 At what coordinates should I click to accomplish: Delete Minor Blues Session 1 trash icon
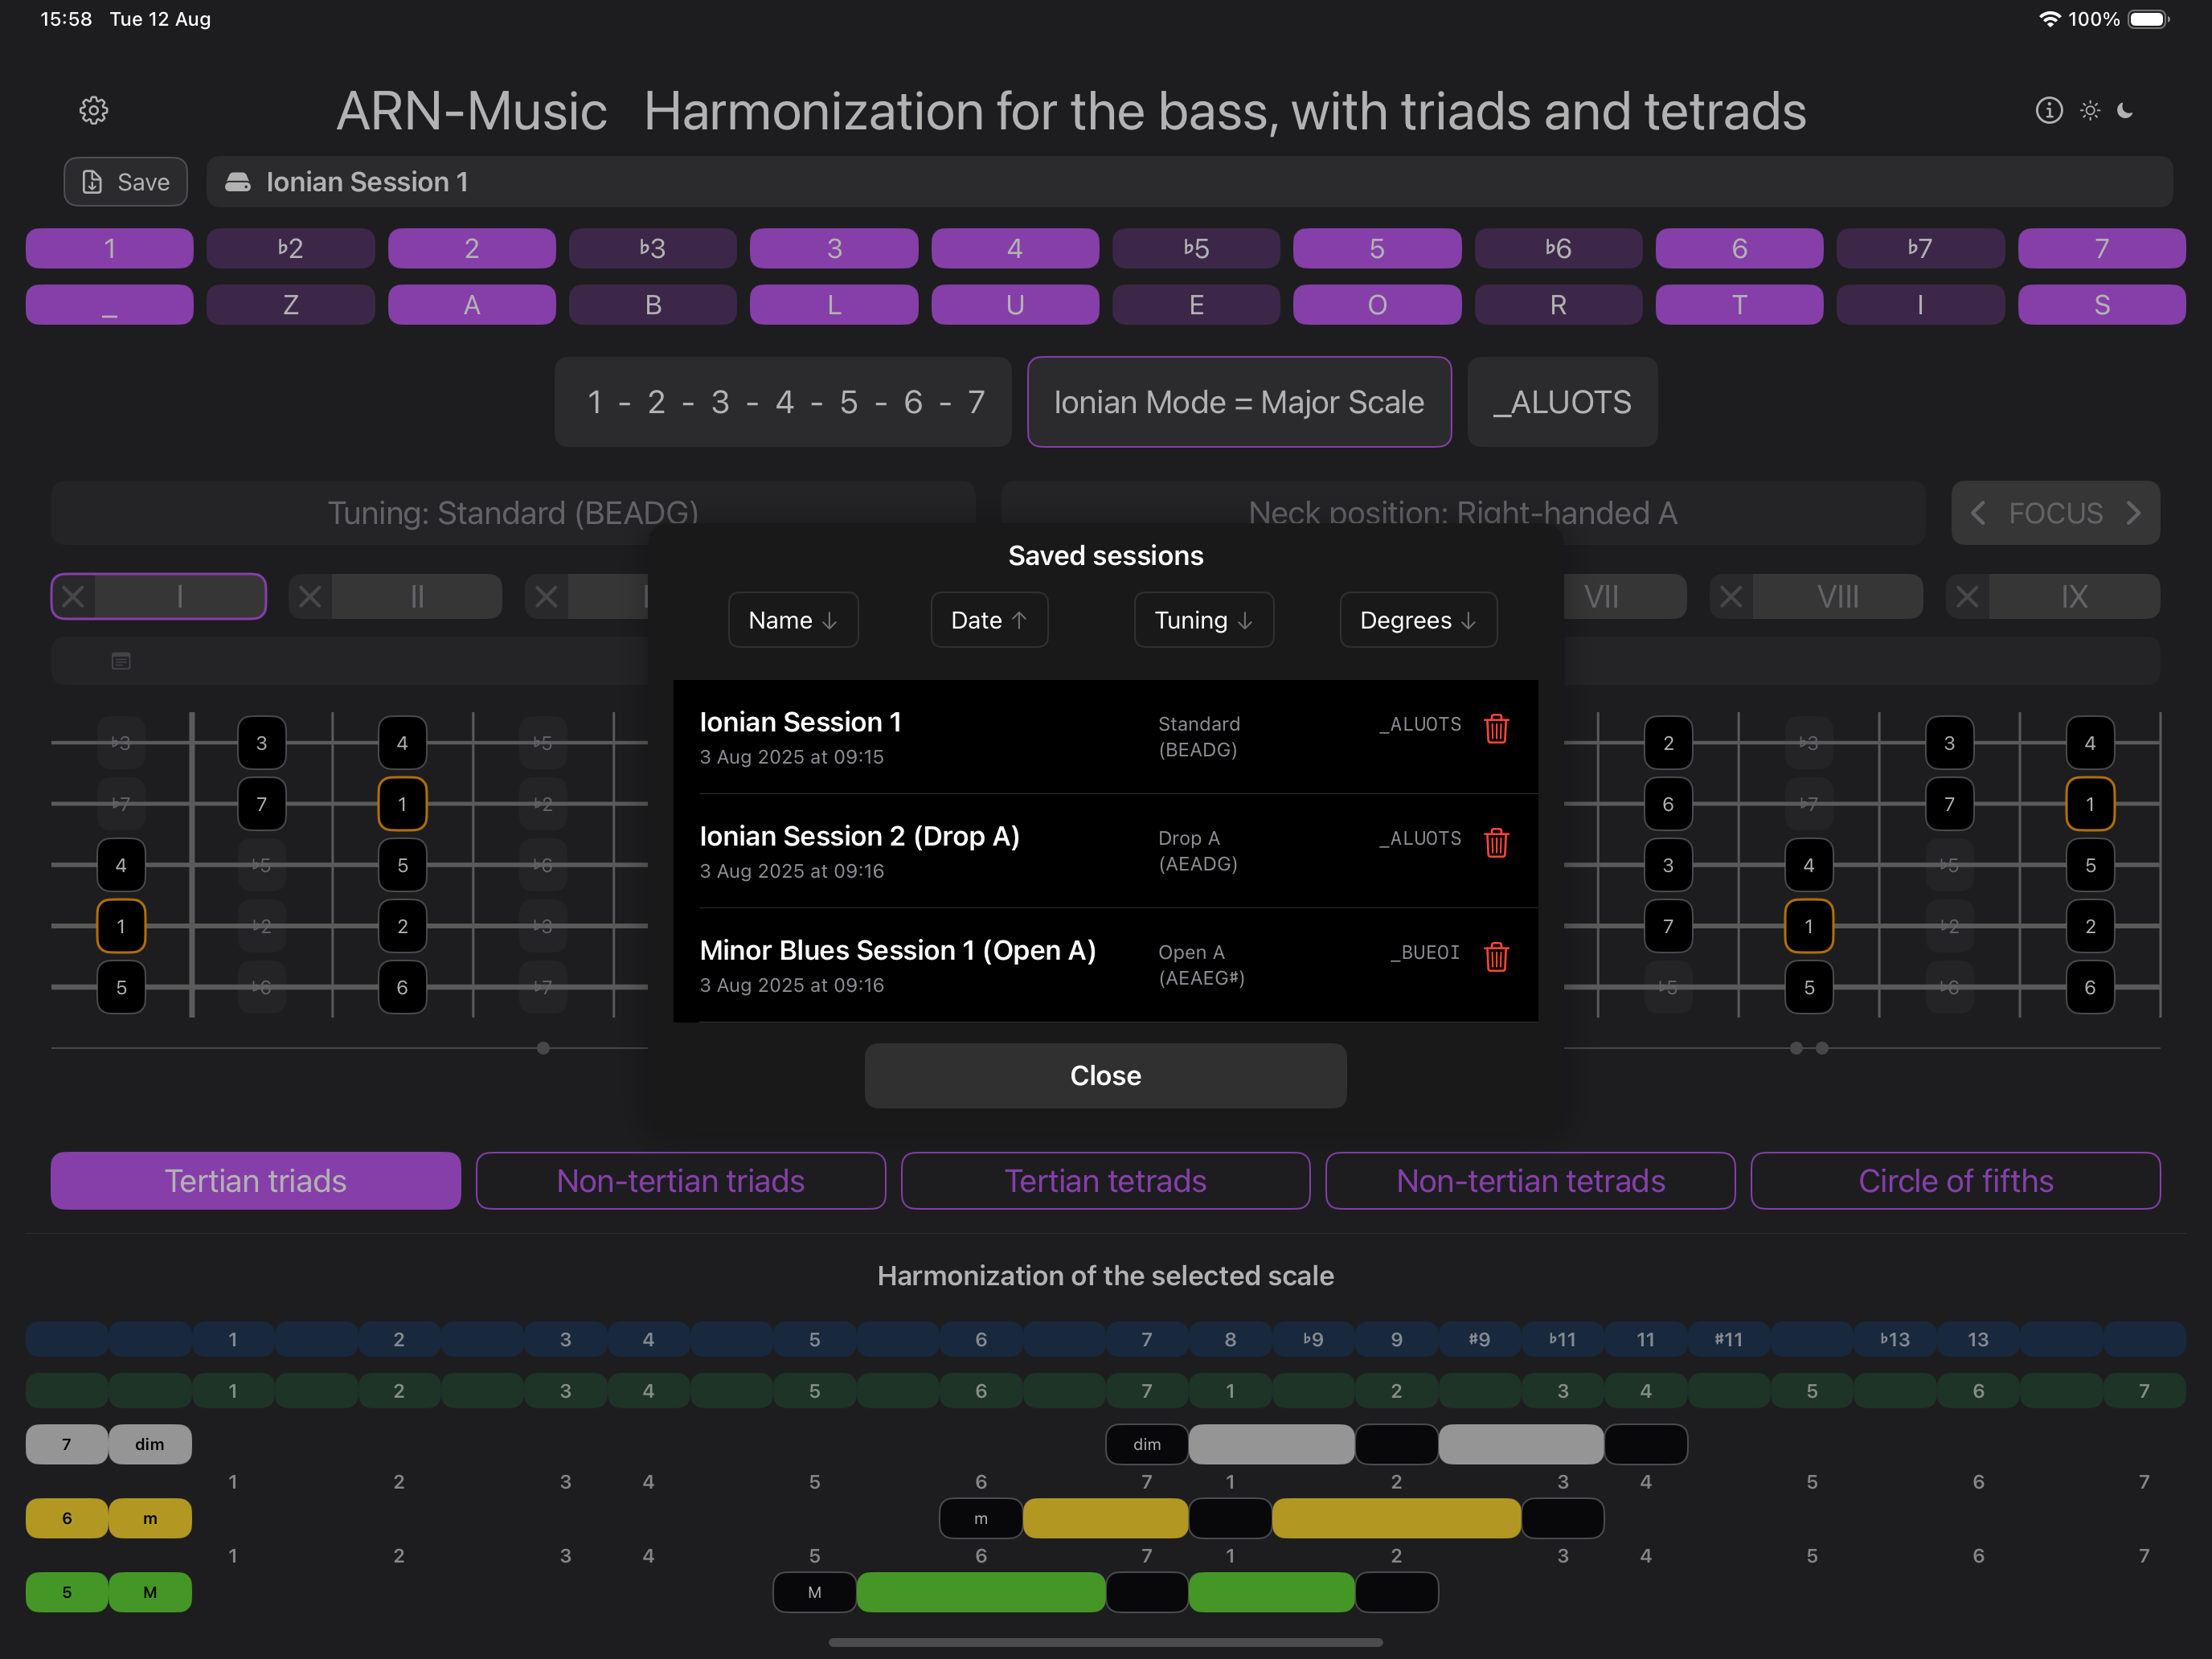1496,957
